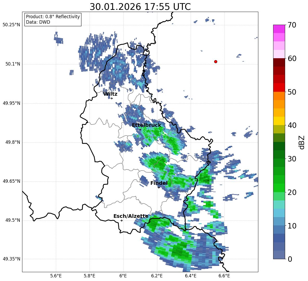The height and width of the screenshot is (281, 308).
Task: Click 'Product: 0.8° Reflectivity' text
Action: 53,17
